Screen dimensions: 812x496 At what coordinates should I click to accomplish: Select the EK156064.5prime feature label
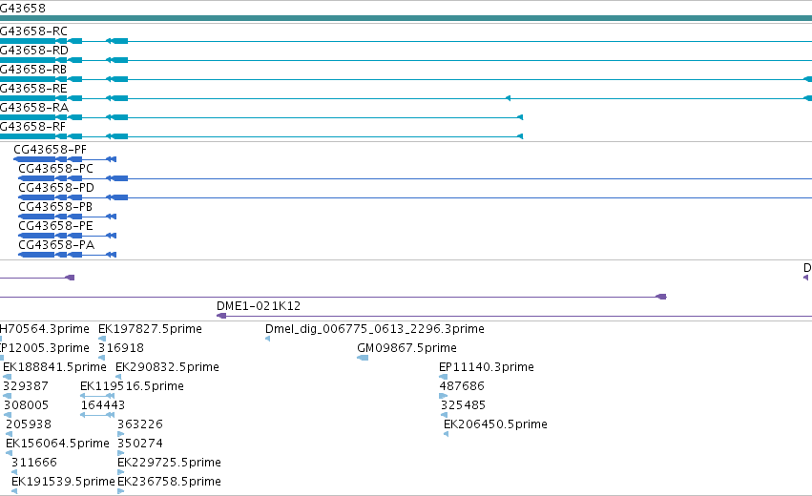[x=57, y=444]
